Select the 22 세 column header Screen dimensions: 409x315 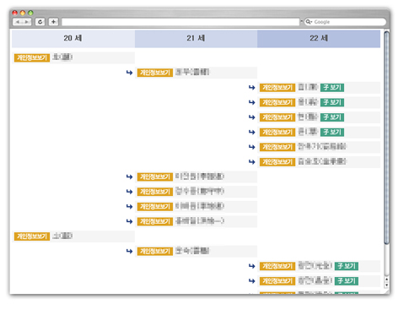coord(319,38)
